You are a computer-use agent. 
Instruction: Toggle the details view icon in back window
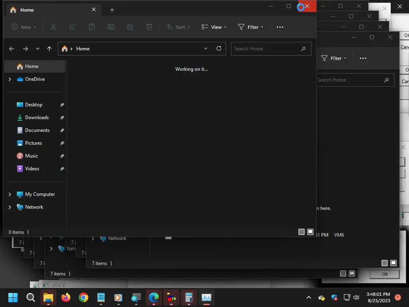[384, 263]
